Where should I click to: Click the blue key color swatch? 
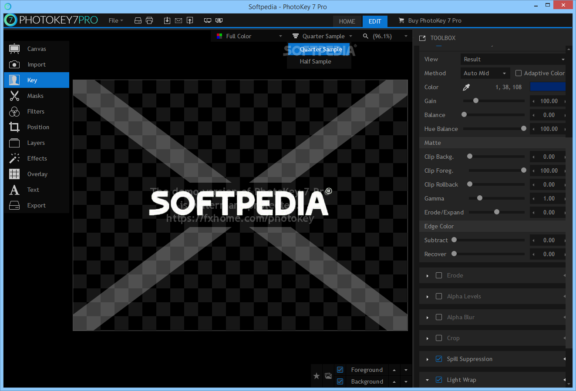548,87
